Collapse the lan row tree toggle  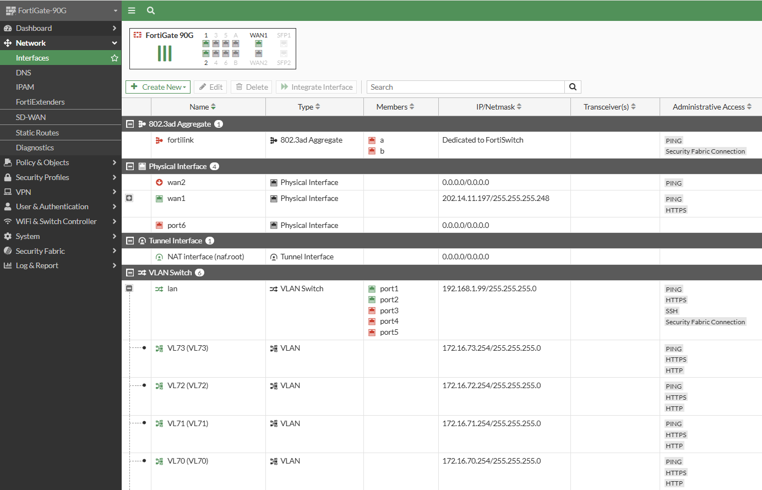[129, 288]
